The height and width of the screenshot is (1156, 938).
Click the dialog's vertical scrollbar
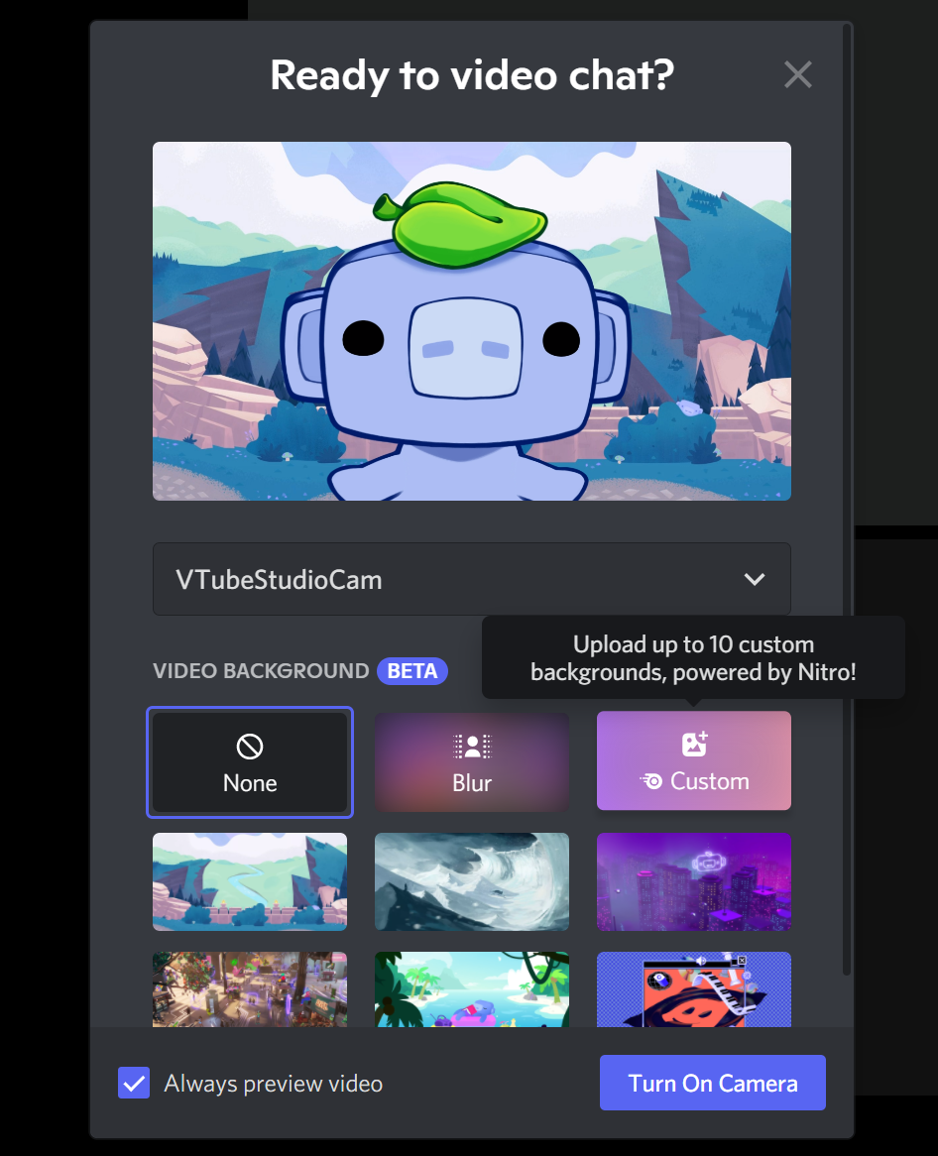point(846,496)
